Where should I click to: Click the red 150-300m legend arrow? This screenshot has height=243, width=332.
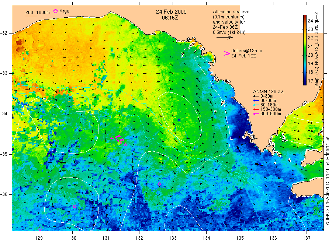pyautogui.click(x=256, y=109)
